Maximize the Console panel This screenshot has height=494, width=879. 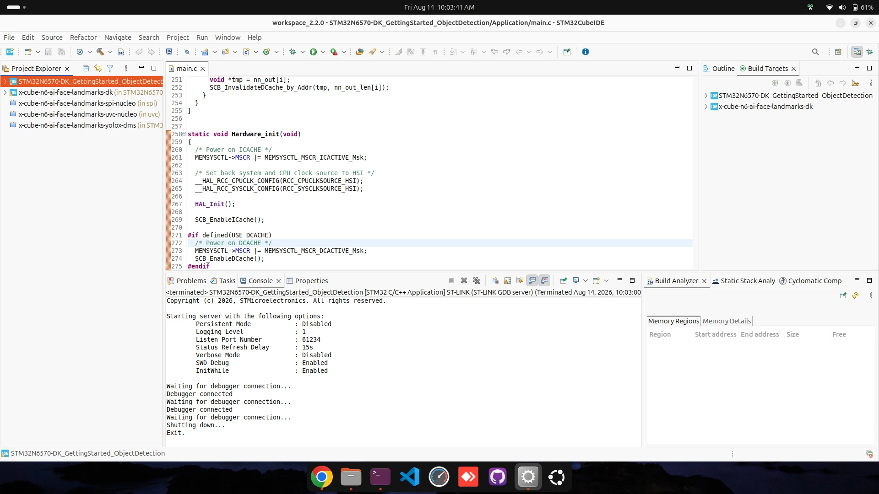[x=632, y=280]
